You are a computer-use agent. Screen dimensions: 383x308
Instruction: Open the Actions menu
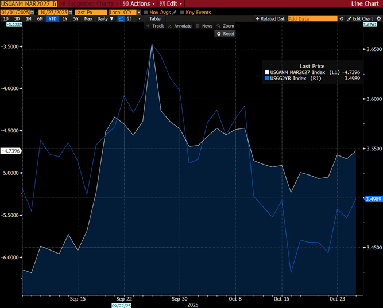(137, 3)
